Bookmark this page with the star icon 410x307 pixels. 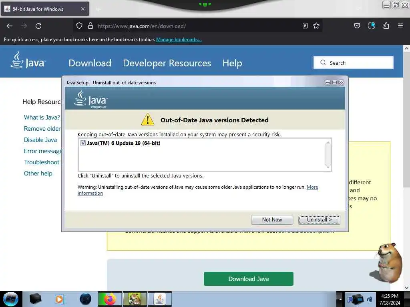[x=316, y=26]
